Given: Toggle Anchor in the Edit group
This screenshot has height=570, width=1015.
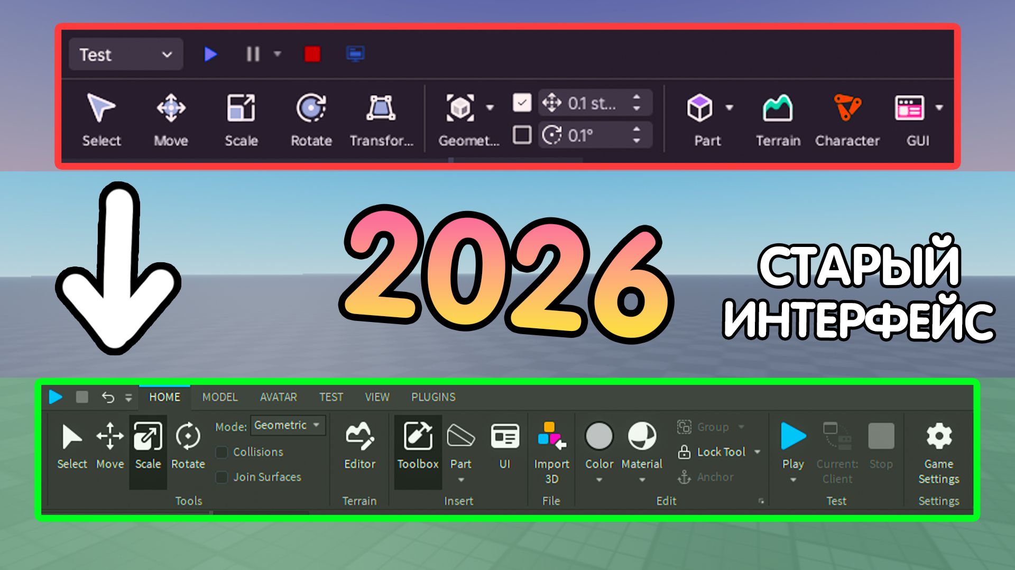Looking at the screenshot, I should [705, 477].
